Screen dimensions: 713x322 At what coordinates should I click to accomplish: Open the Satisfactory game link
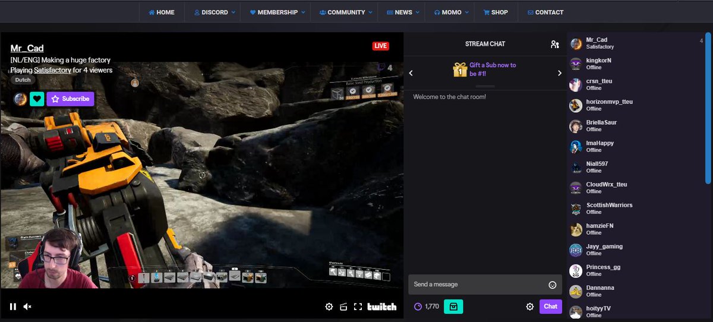coord(53,70)
